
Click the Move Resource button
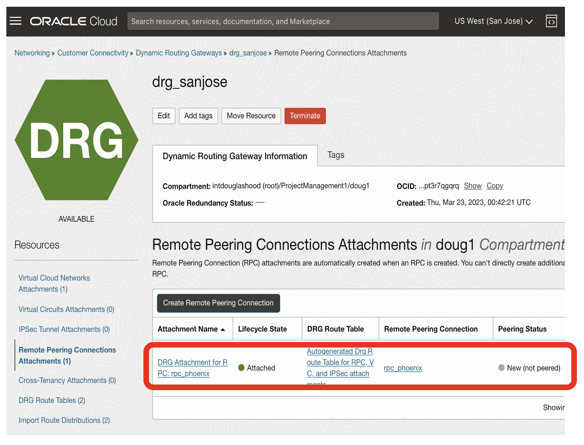point(251,116)
